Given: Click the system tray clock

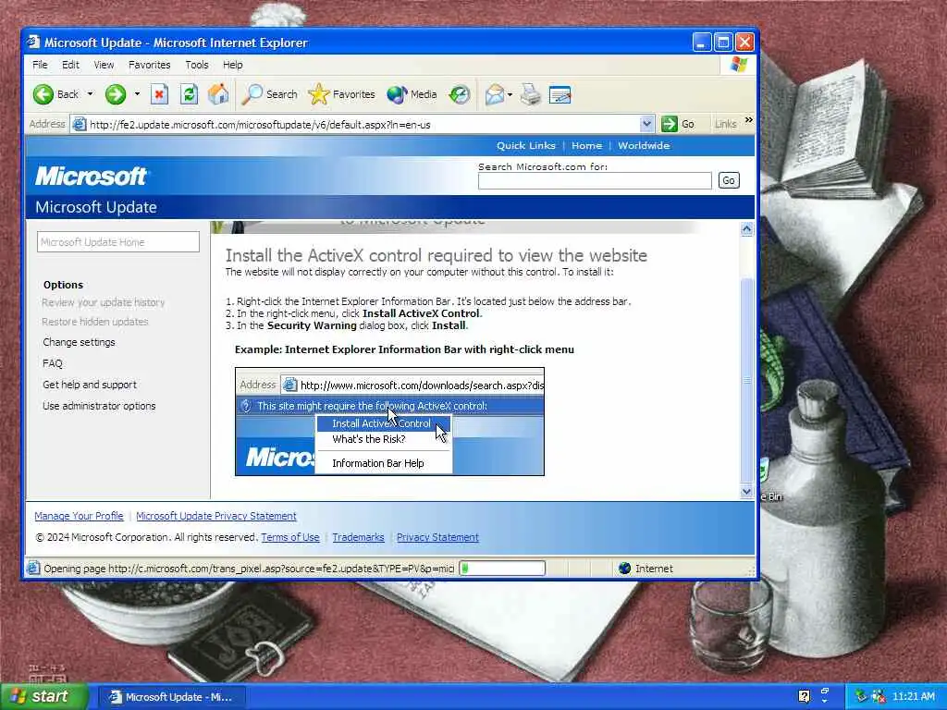Looking at the screenshot, I should (x=913, y=697).
